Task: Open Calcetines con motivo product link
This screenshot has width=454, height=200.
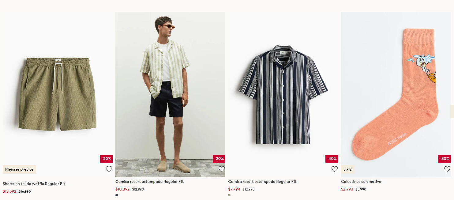Action: pyautogui.click(x=361, y=182)
